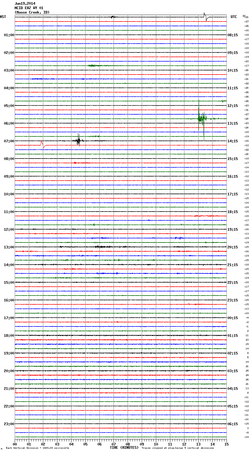Select the red calibration pulse below the 07:00 trace
This screenshot has height=452, width=250.
(43, 145)
